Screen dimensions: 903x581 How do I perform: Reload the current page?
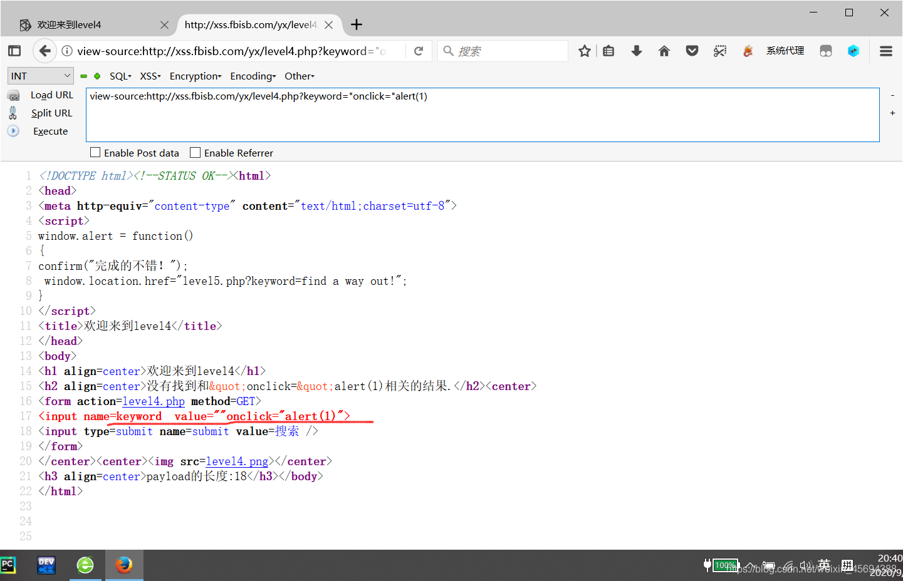419,51
